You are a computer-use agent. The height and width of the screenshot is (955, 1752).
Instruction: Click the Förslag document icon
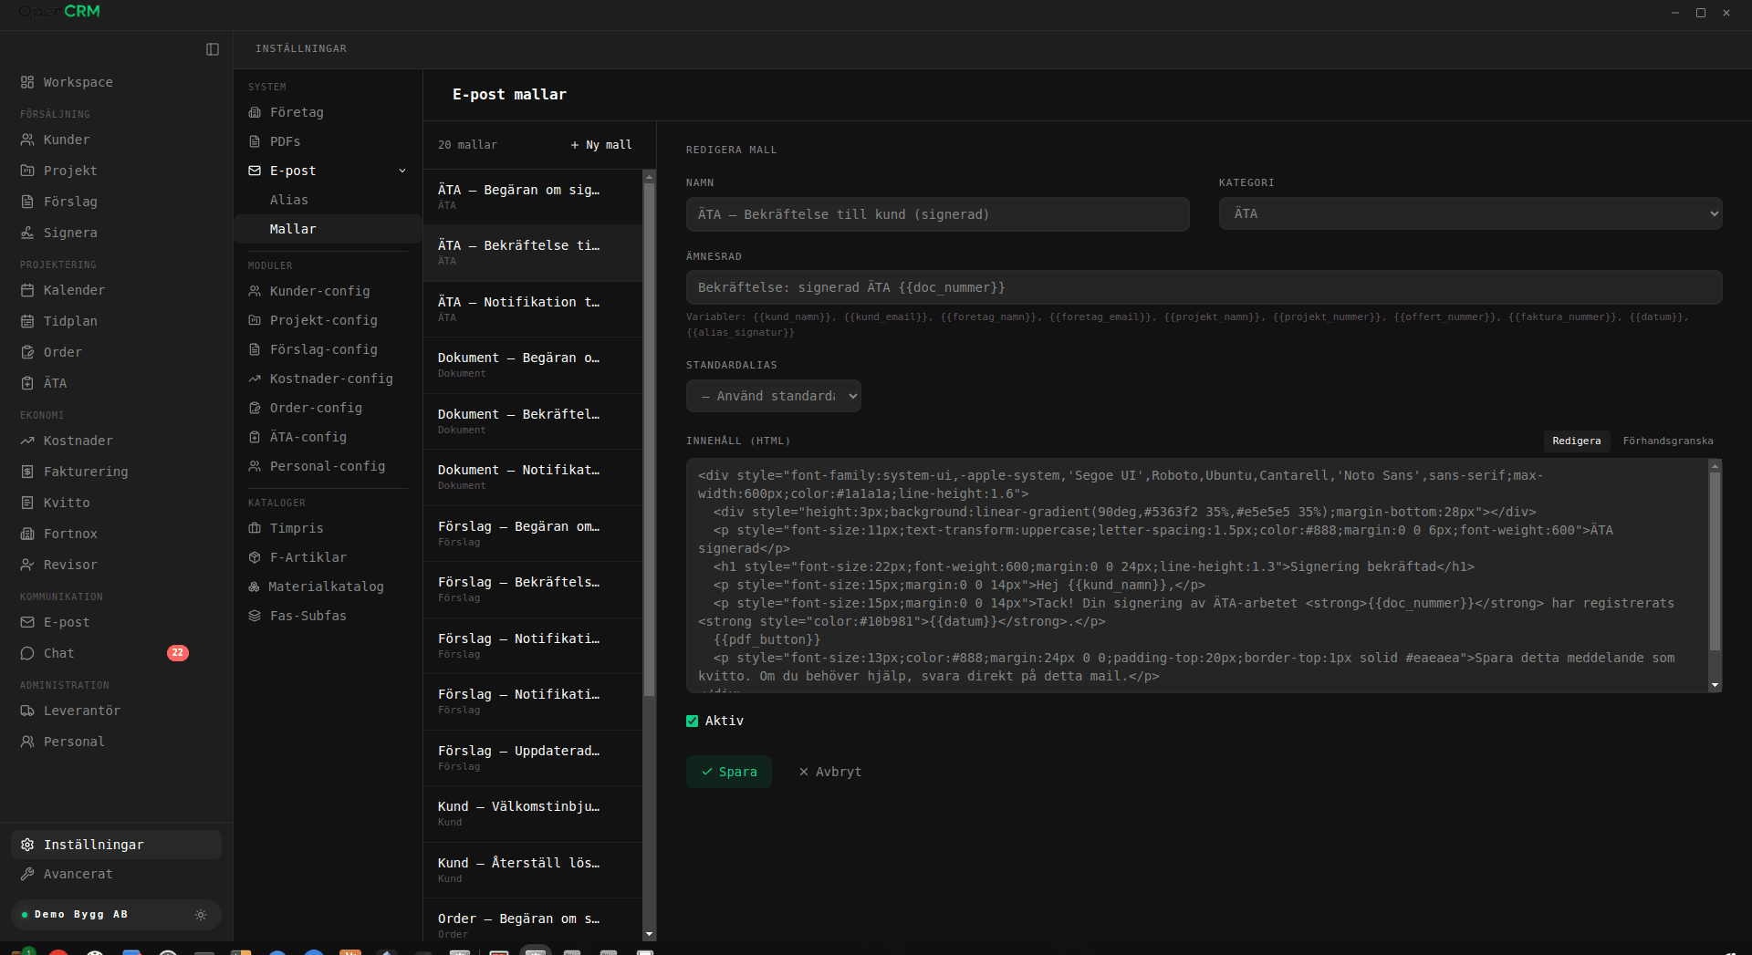[x=27, y=202]
